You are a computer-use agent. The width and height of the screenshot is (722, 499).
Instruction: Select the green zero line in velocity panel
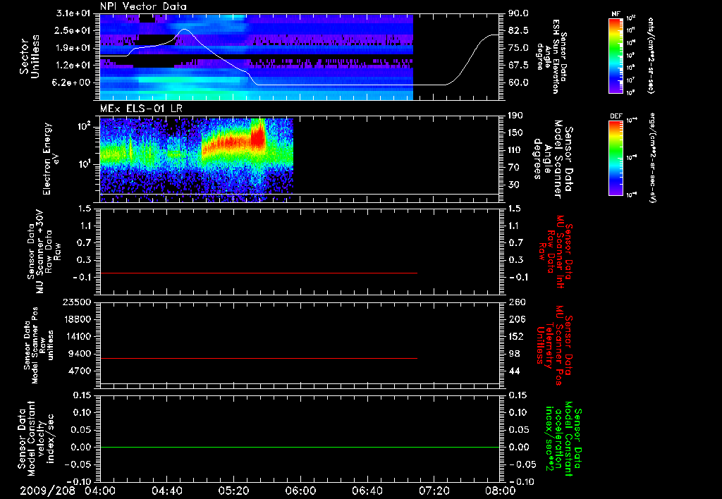300,447
